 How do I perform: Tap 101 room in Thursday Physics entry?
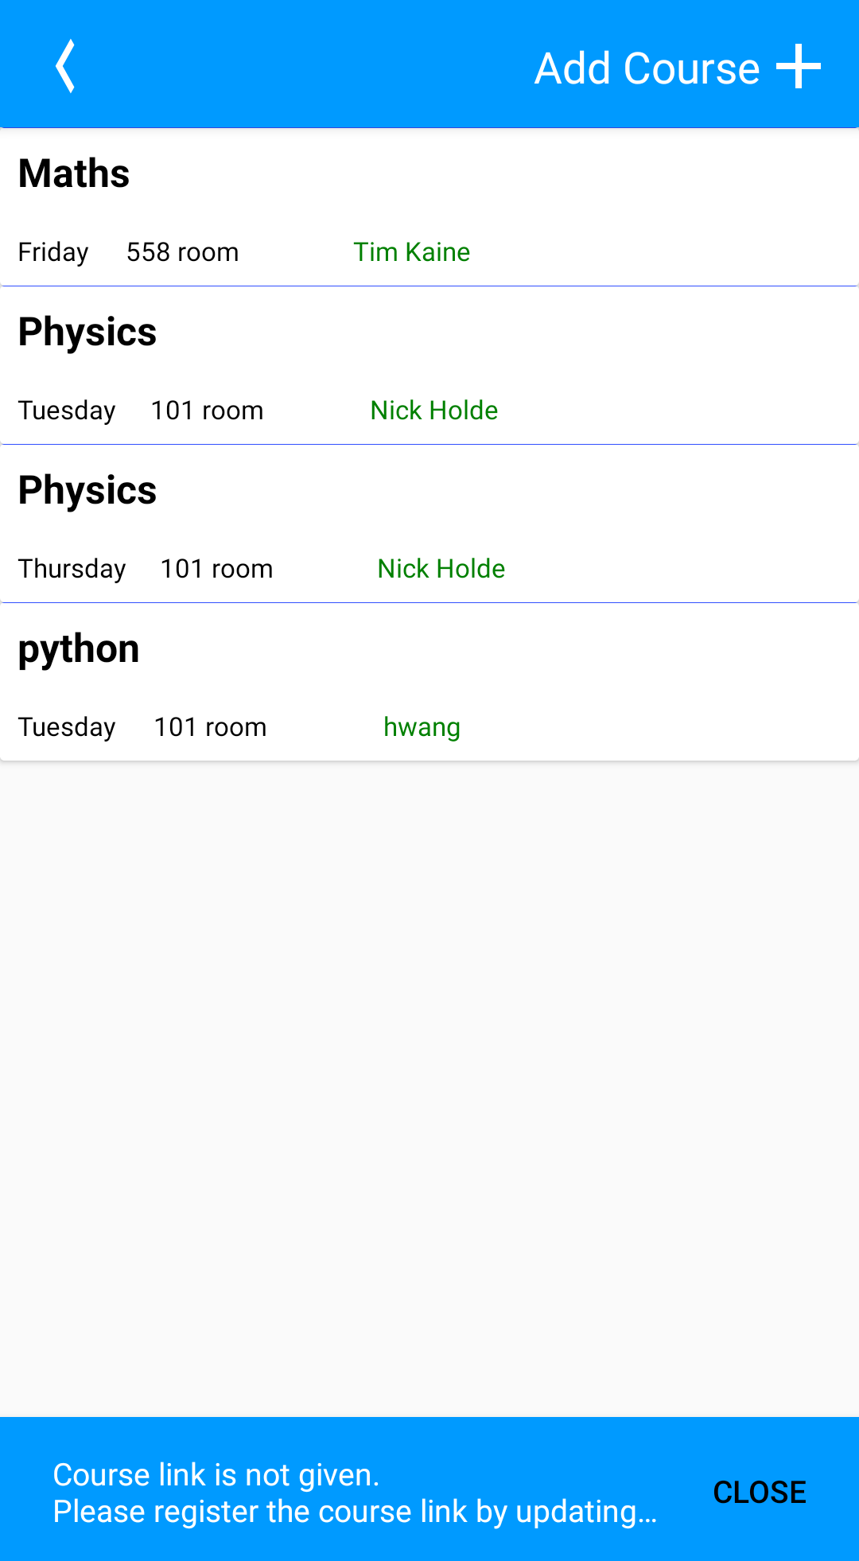[217, 569]
